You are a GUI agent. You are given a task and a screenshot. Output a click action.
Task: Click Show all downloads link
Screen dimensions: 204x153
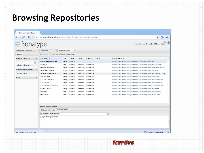156,132
